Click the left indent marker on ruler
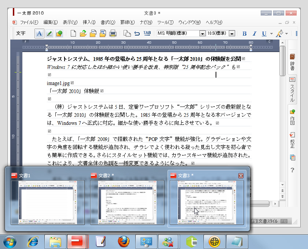308x249 pixels. (x=47, y=48)
